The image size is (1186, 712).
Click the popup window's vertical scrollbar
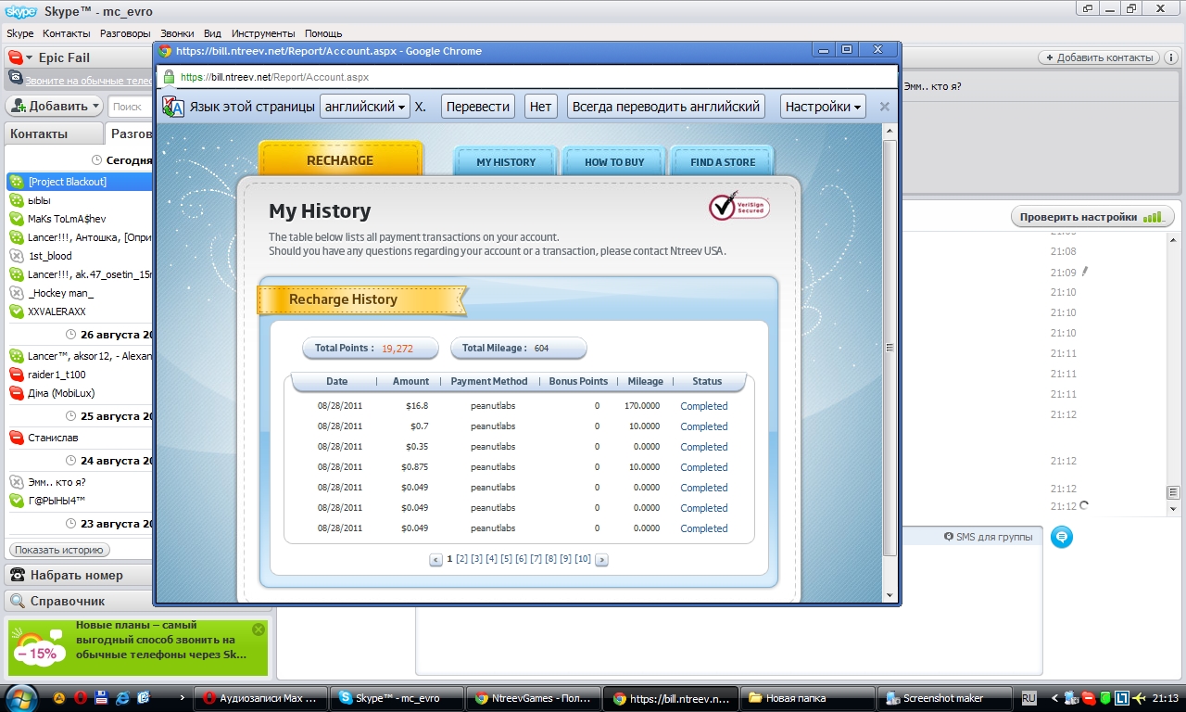point(889,348)
